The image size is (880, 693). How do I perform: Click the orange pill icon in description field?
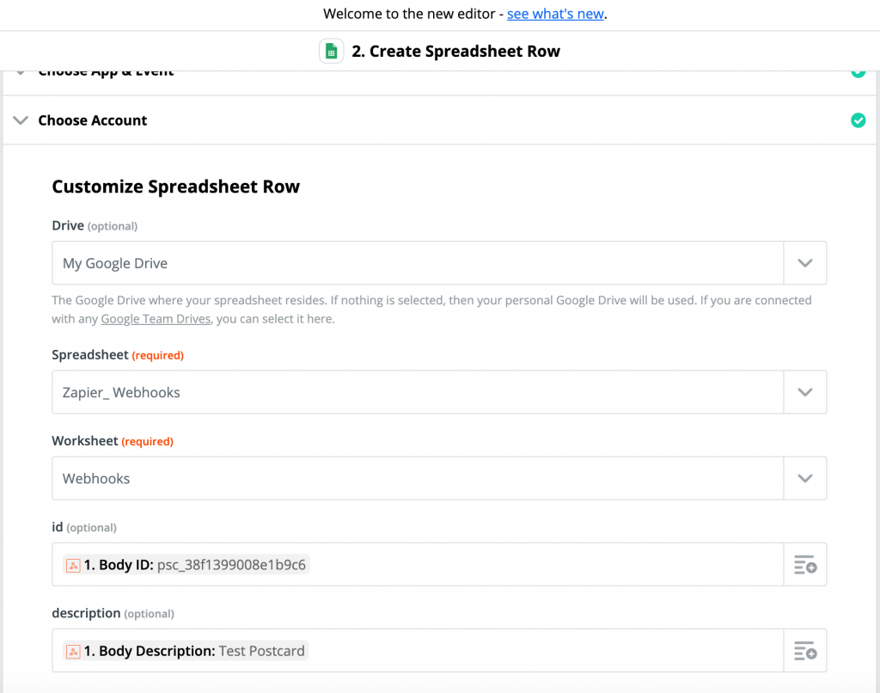tap(74, 651)
